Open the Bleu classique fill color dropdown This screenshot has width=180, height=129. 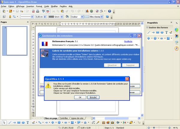click(102, 17)
